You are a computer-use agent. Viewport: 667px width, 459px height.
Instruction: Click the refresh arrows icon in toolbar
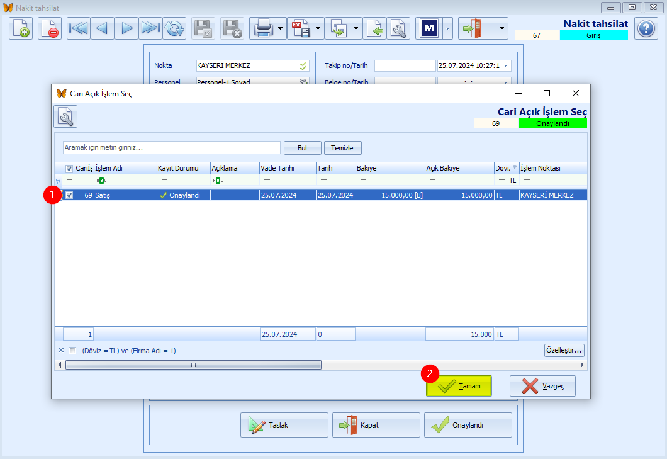174,28
